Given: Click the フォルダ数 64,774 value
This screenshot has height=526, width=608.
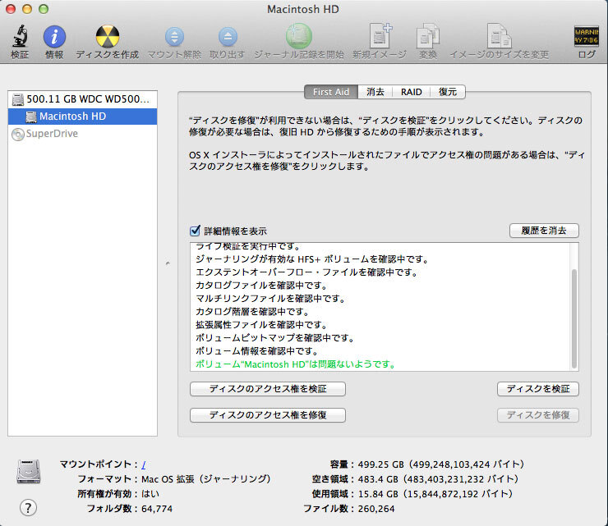Looking at the screenshot, I should (157, 509).
